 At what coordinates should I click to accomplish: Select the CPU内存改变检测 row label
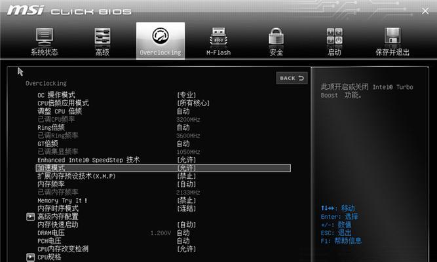tap(63, 249)
